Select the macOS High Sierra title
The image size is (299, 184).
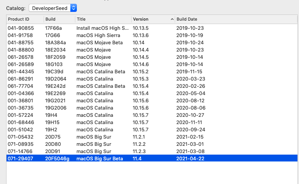(98, 36)
